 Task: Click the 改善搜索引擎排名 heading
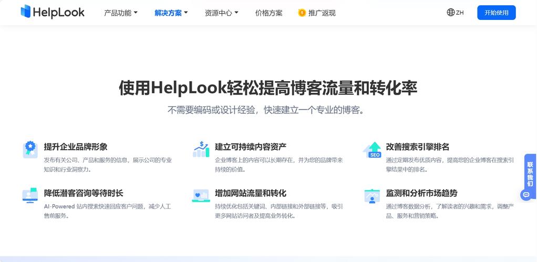pos(417,147)
